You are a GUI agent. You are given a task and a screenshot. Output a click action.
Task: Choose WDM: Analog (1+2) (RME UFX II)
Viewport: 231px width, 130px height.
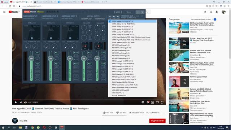[132, 21]
